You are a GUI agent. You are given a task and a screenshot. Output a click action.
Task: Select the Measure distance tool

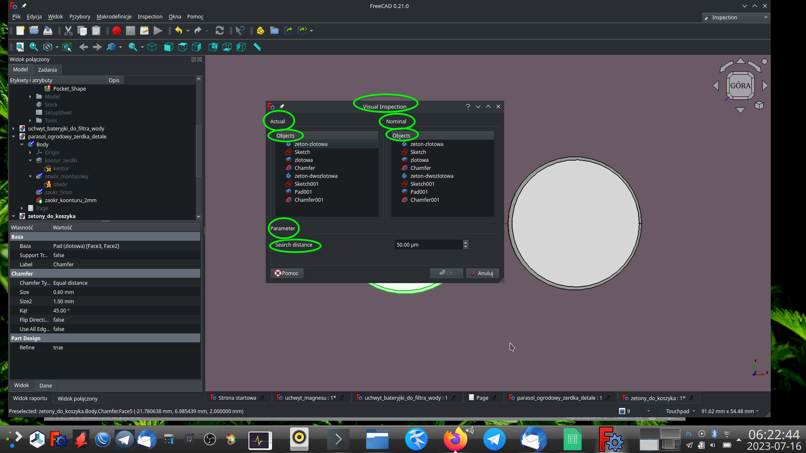[x=257, y=47]
